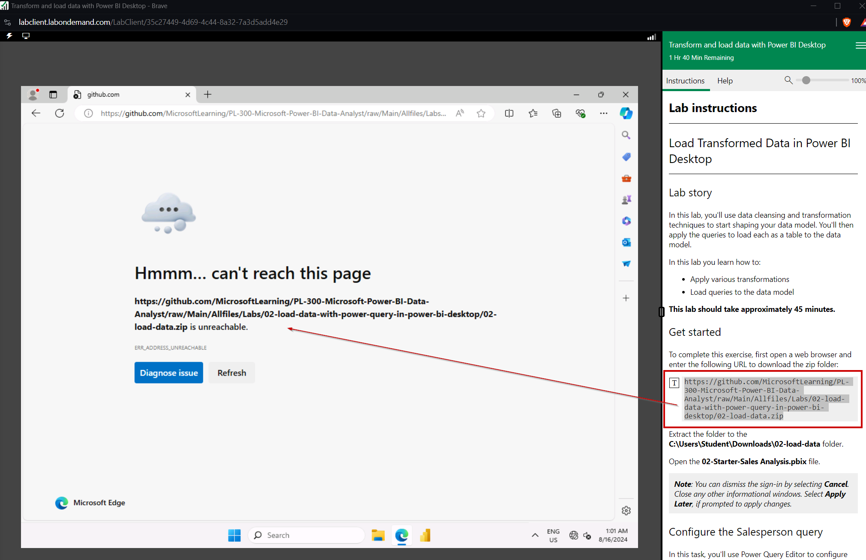Click the Refresh button on error page
This screenshot has height=560, width=866.
232,373
